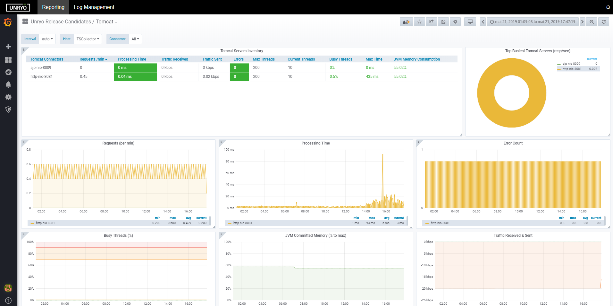
Task: Click info icon on Processing Time panel
Action: point(221,142)
